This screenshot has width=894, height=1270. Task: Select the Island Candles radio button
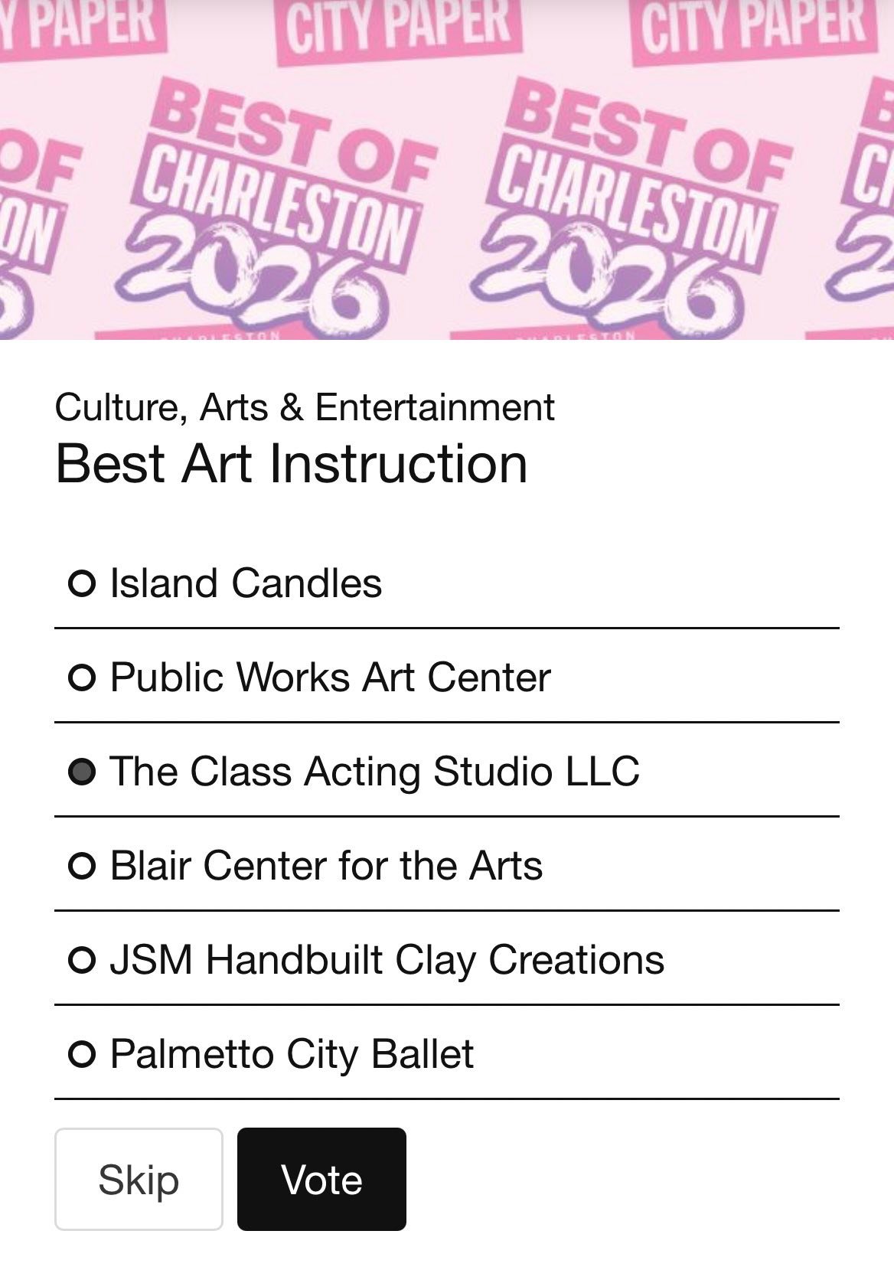82,584
